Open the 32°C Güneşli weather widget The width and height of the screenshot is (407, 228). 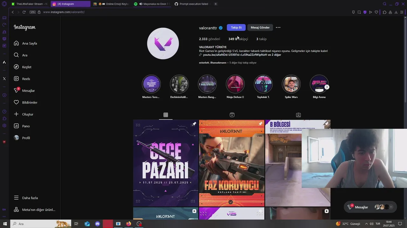[x=348, y=224]
